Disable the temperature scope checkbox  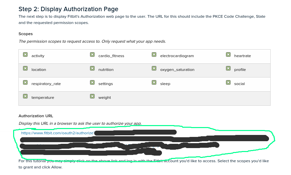(25, 96)
